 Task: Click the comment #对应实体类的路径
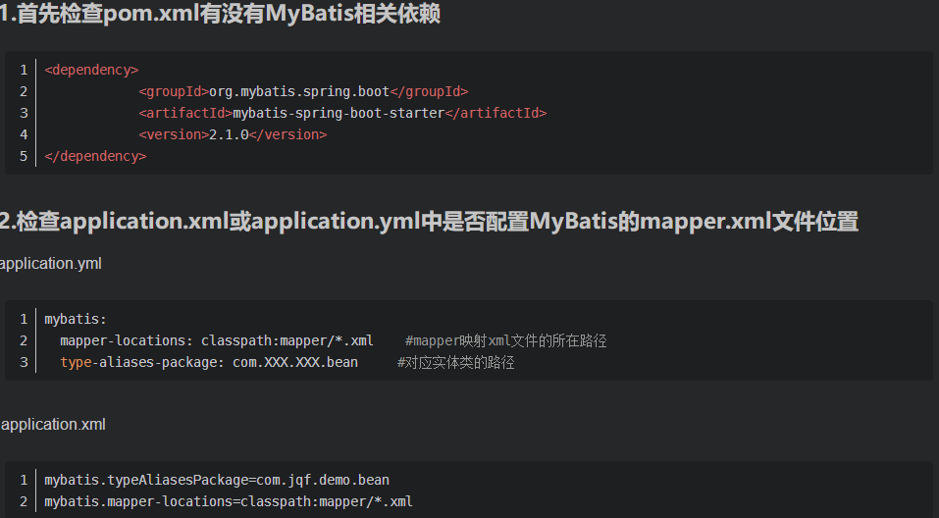(455, 362)
